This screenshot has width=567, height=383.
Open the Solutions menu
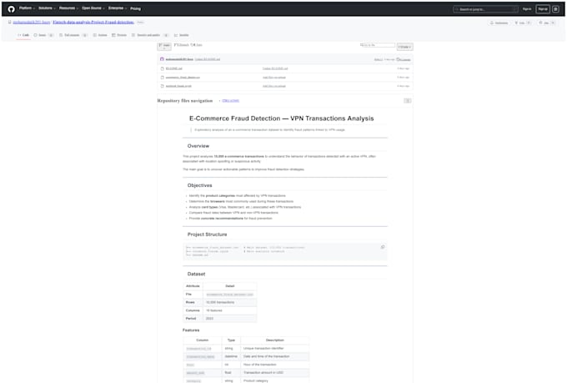click(47, 8)
